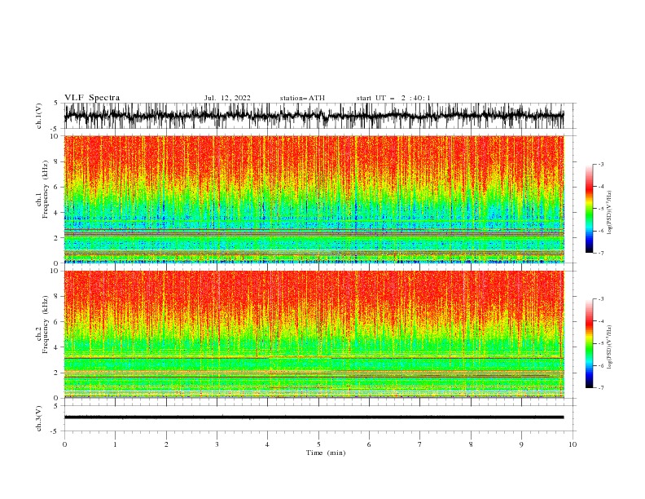The width and height of the screenshot is (645, 499).
Task: Click the "ch.3(V)" axis label
Action: click(39, 418)
